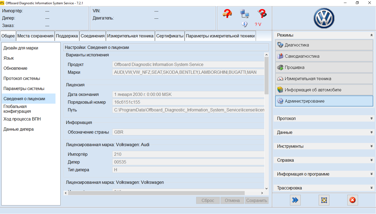Click the network computers status icon
Screen dimensions: 376x214
(244, 13)
